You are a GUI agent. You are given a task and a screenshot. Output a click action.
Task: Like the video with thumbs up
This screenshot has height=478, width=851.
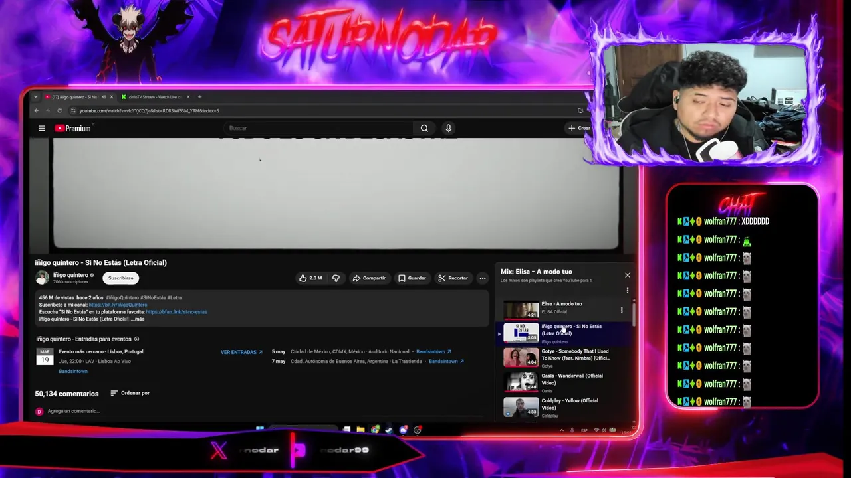[x=310, y=278]
